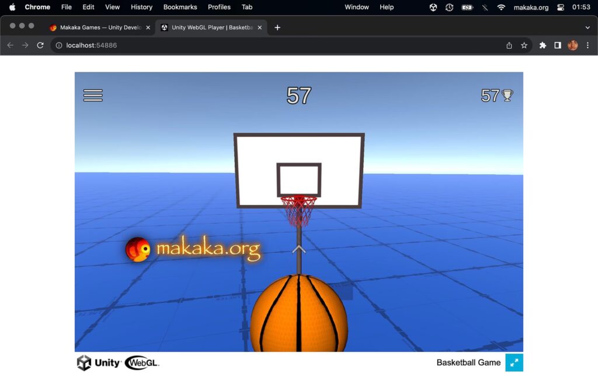Image resolution: width=598 pixels, height=388 pixels.
Task: Open the Chrome three-dot menu
Action: pos(587,45)
